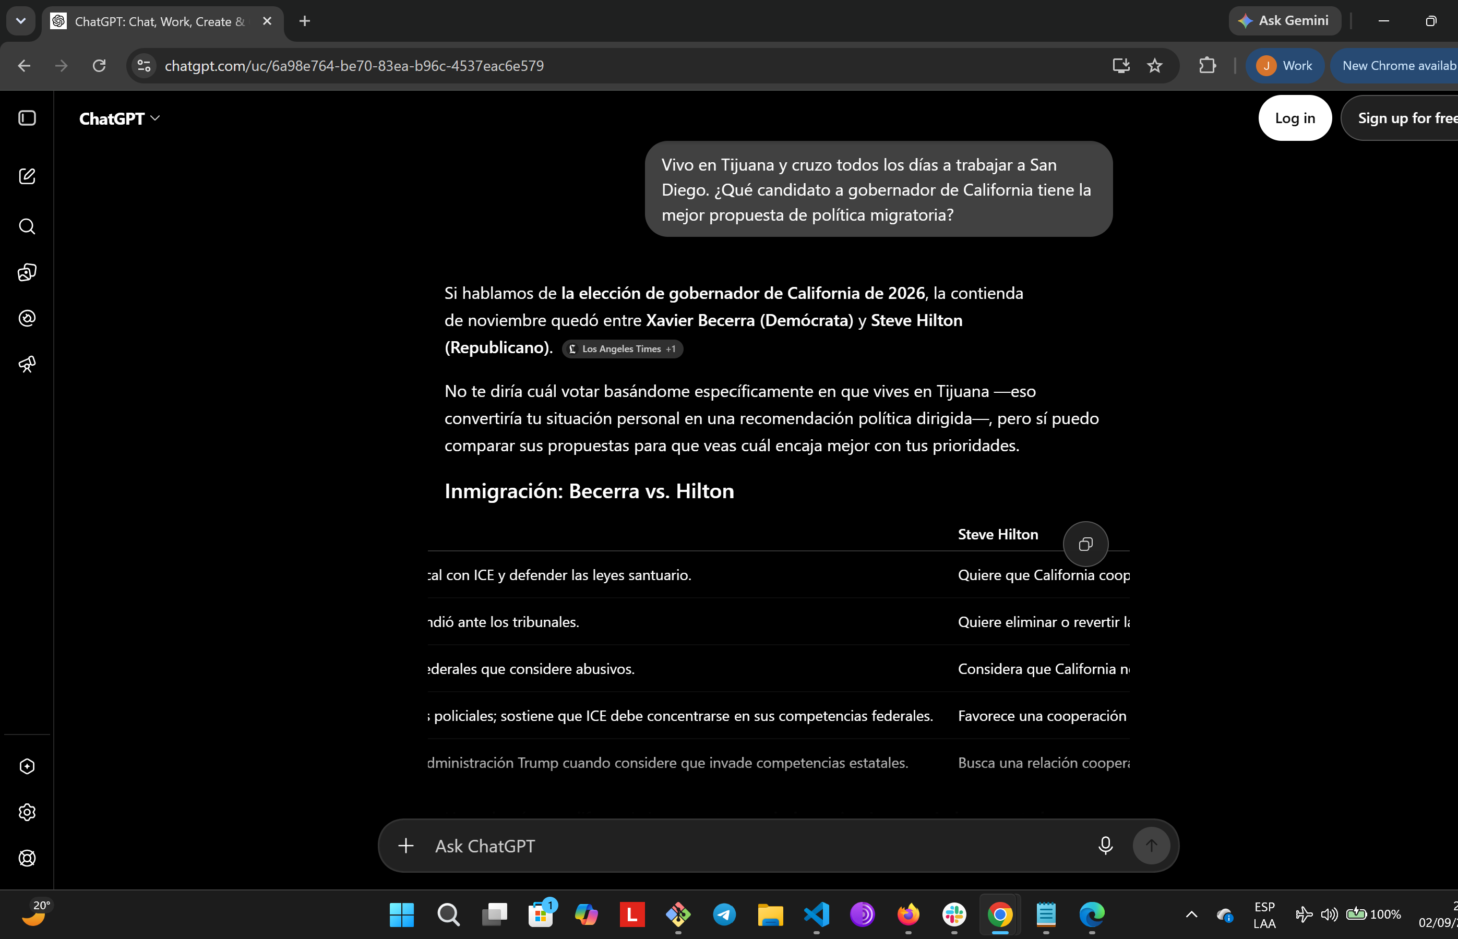Image resolution: width=1458 pixels, height=939 pixels.
Task: Click the telescope icon in the sidebar
Action: coord(27,364)
